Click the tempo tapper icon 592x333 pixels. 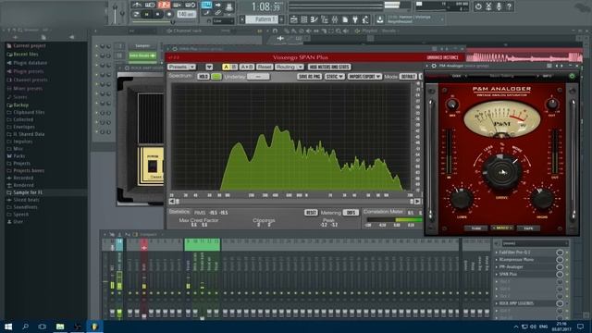[x=365, y=19]
